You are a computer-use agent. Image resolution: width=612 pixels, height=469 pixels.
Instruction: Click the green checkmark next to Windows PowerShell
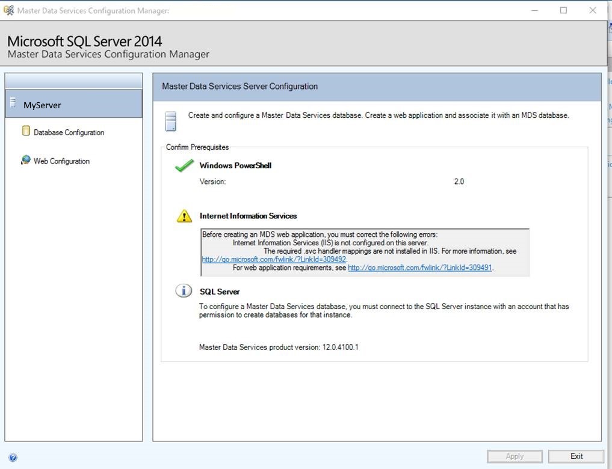point(184,166)
